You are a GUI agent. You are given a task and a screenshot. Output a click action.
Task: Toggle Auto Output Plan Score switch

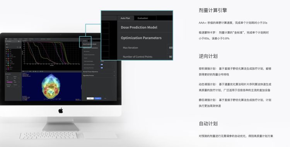tap(102, 68)
